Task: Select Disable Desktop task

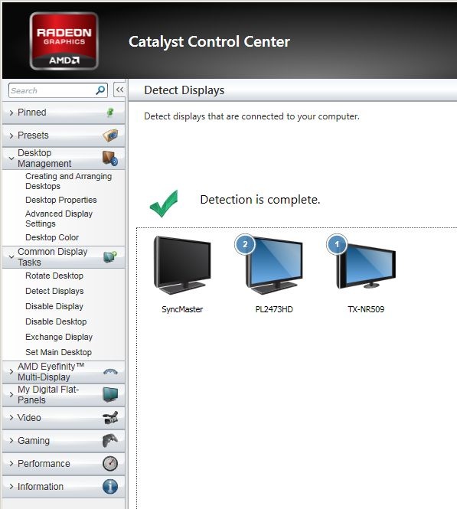Action: (56, 321)
